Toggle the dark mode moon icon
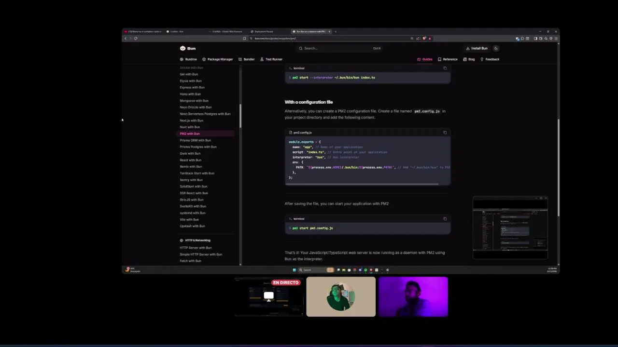 pyautogui.click(x=496, y=48)
